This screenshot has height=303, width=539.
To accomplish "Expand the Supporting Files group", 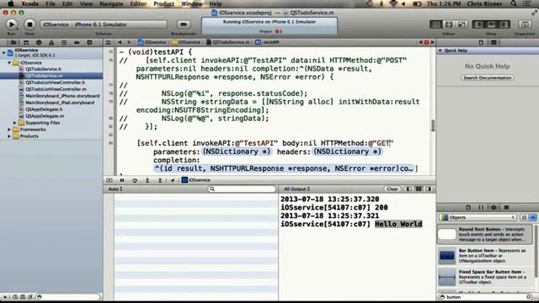I will pos(15,123).
